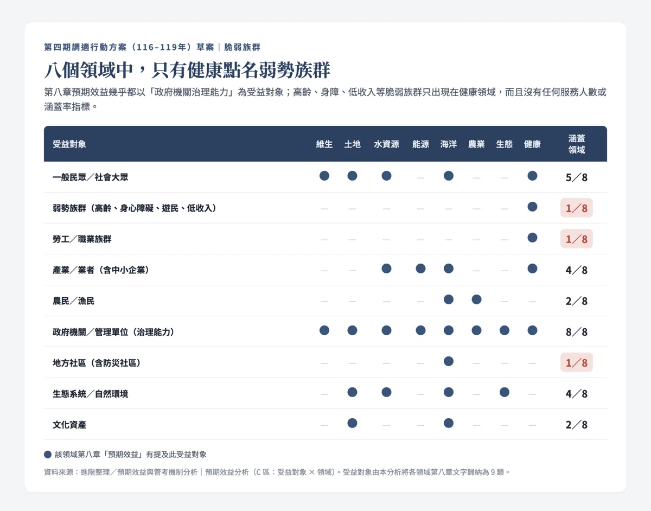Viewport: 651px width, 511px height.
Task: Click the 健康 dot in 產業／業者 row
Action: click(x=532, y=269)
